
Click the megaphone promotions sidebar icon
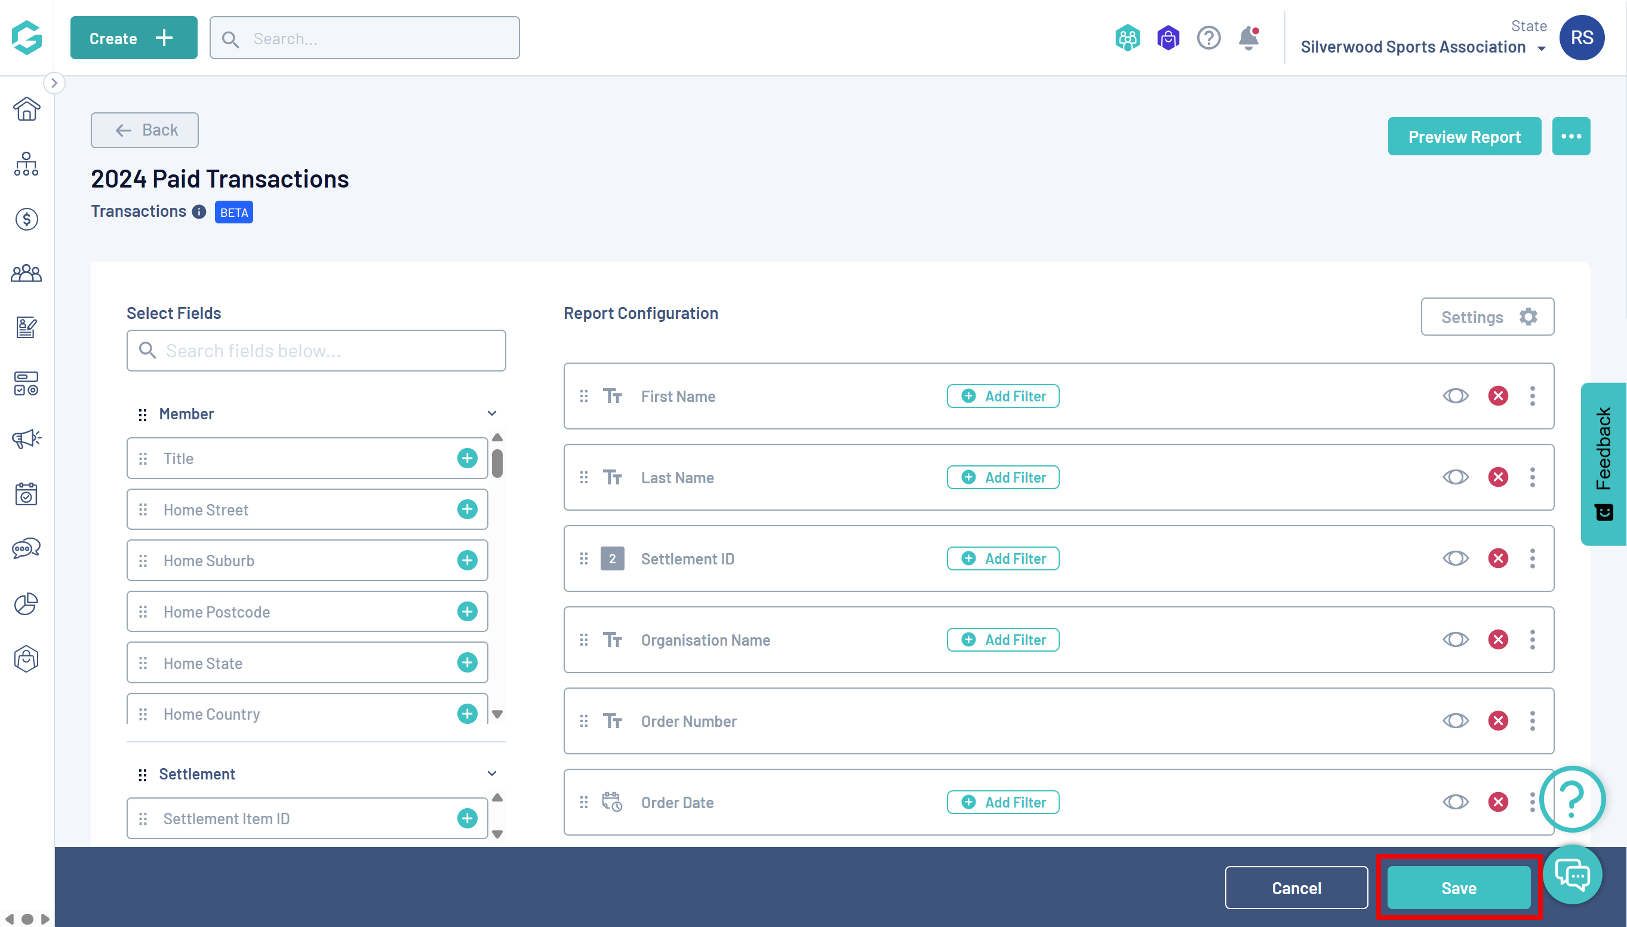pos(26,438)
